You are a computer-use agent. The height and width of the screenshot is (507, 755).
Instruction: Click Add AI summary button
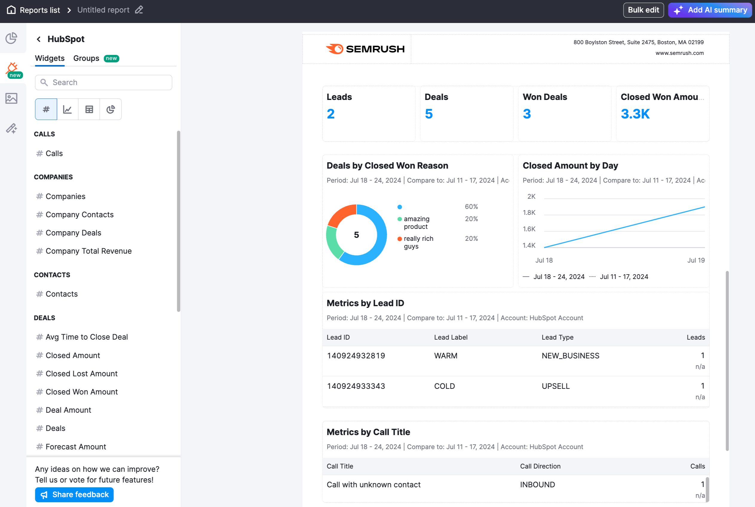[710, 10]
